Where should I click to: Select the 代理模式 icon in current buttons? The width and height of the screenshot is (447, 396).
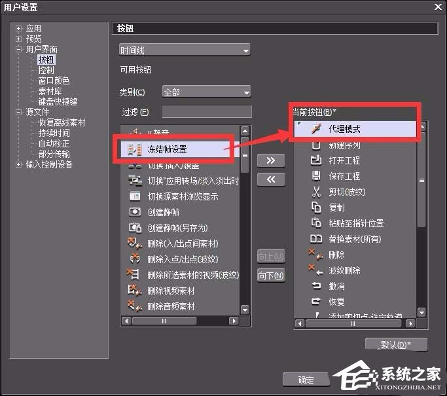(316, 128)
